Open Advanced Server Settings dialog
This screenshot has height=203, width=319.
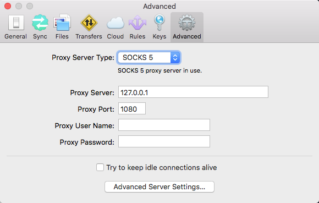159,186
